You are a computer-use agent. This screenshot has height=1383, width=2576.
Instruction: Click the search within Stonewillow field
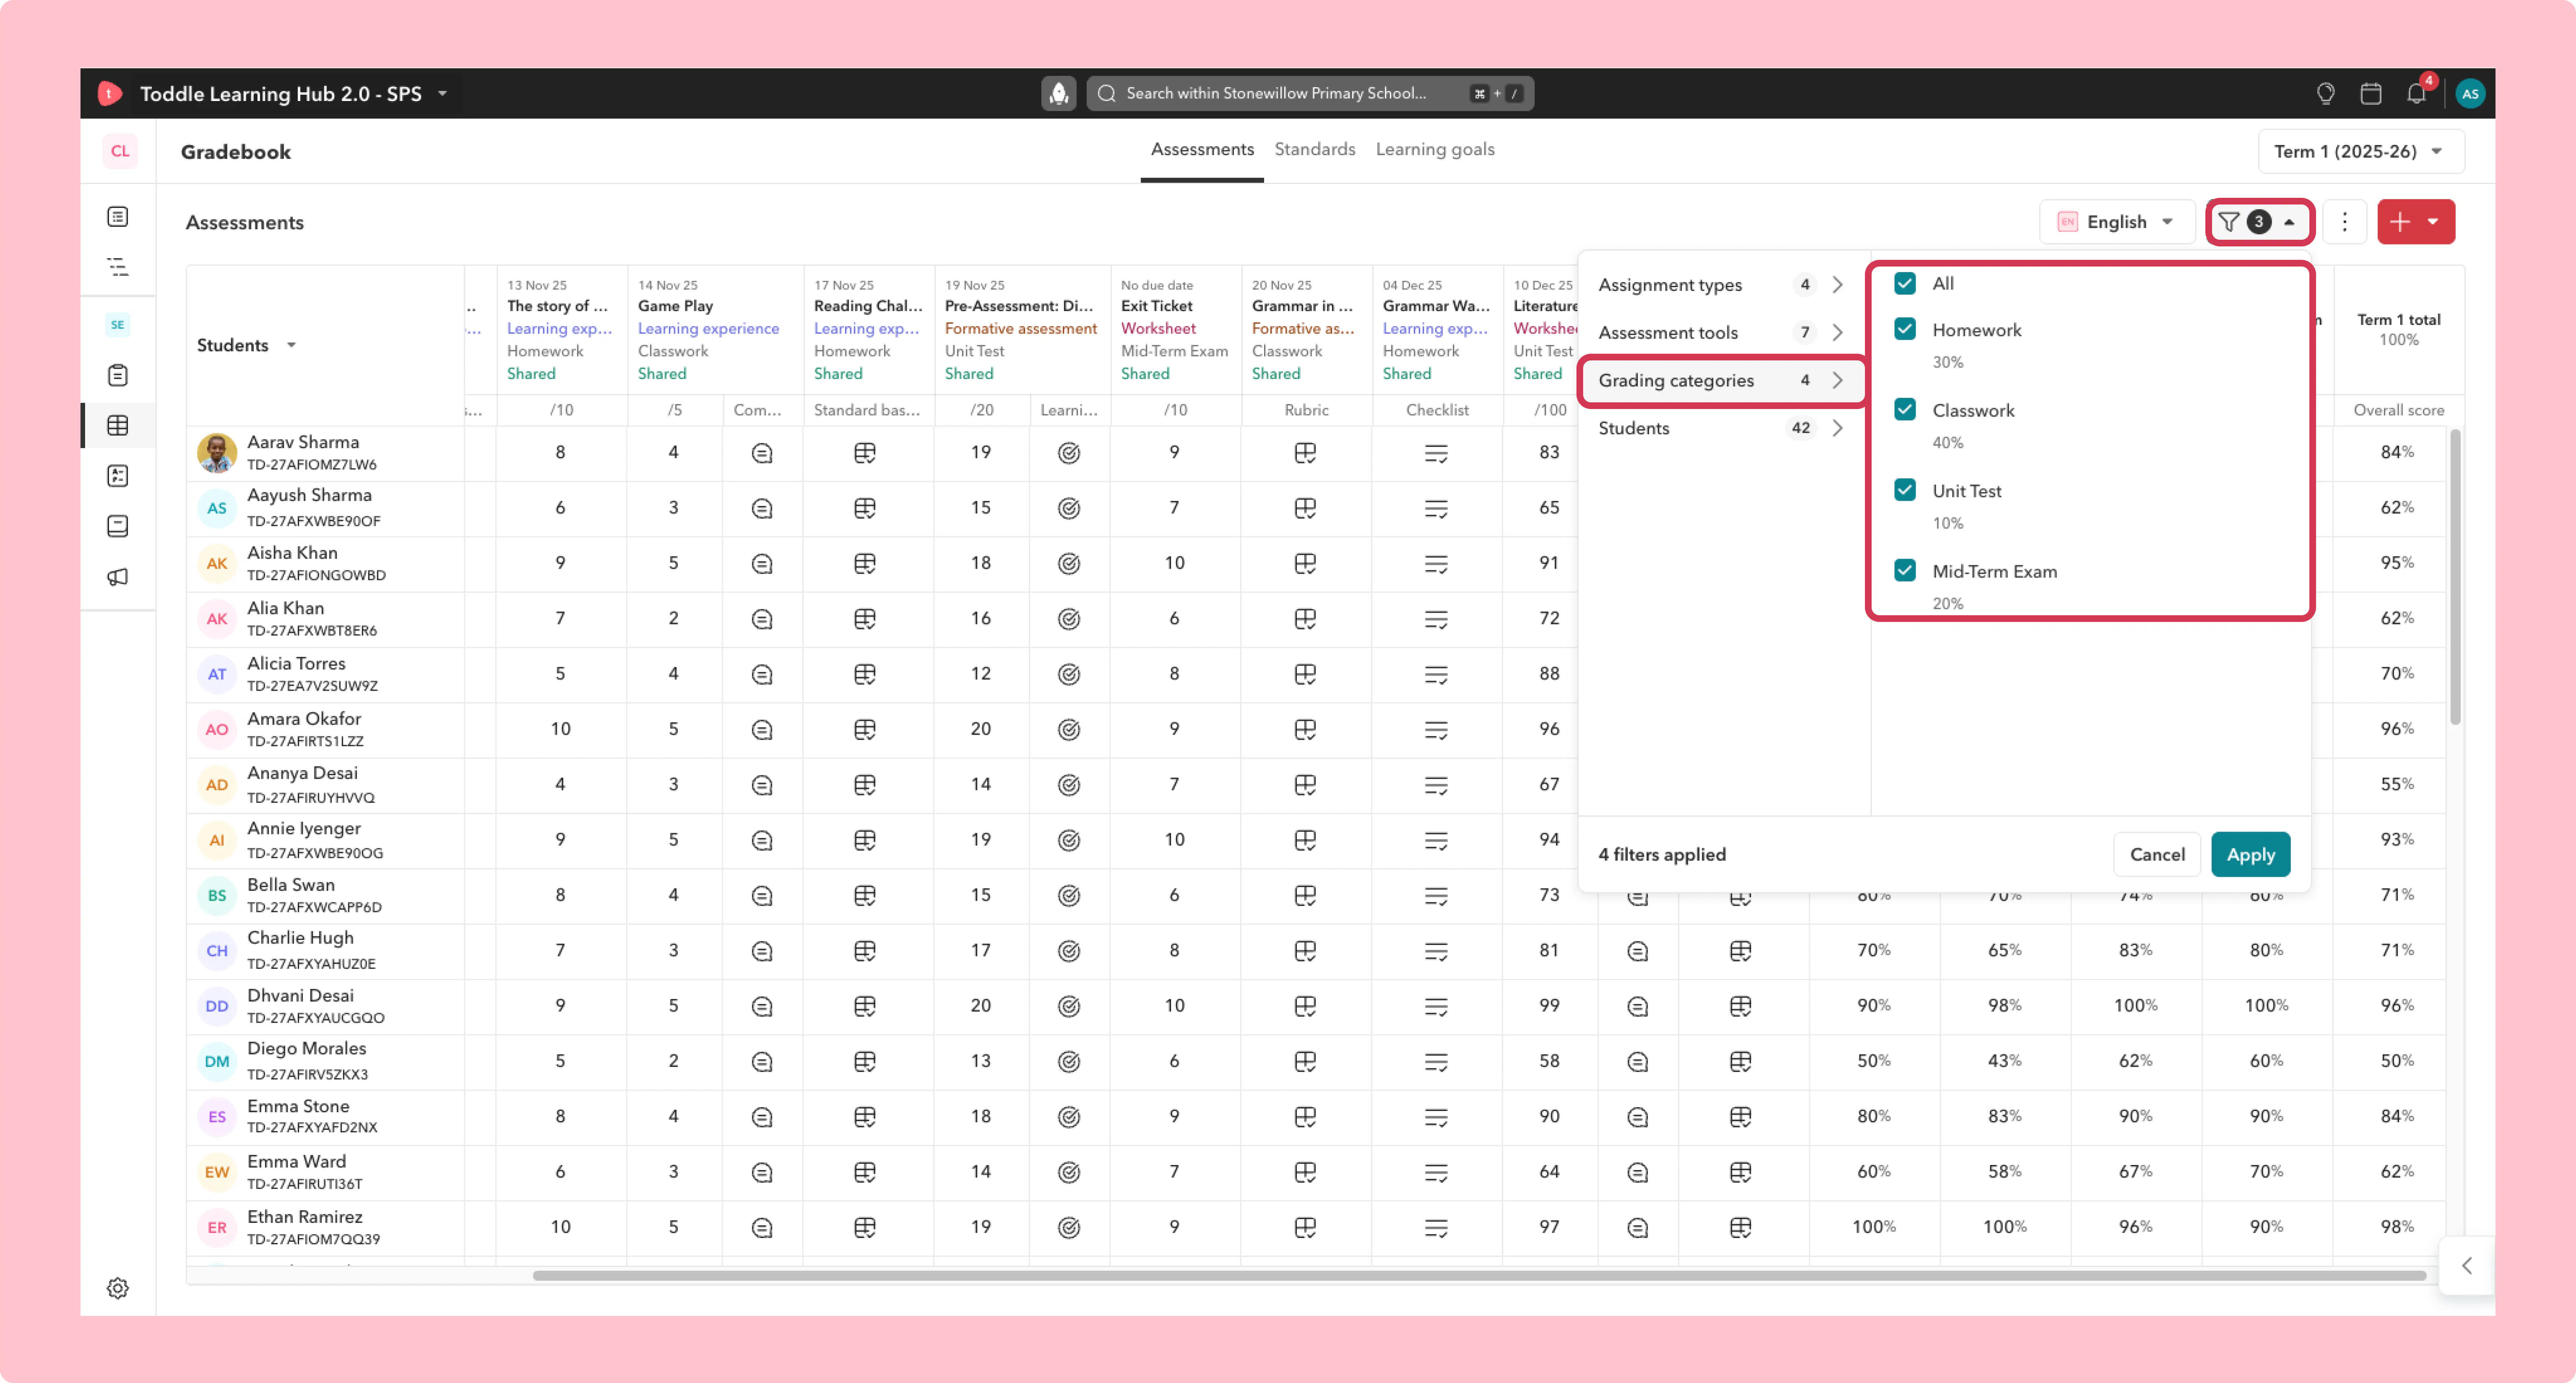tap(1310, 93)
